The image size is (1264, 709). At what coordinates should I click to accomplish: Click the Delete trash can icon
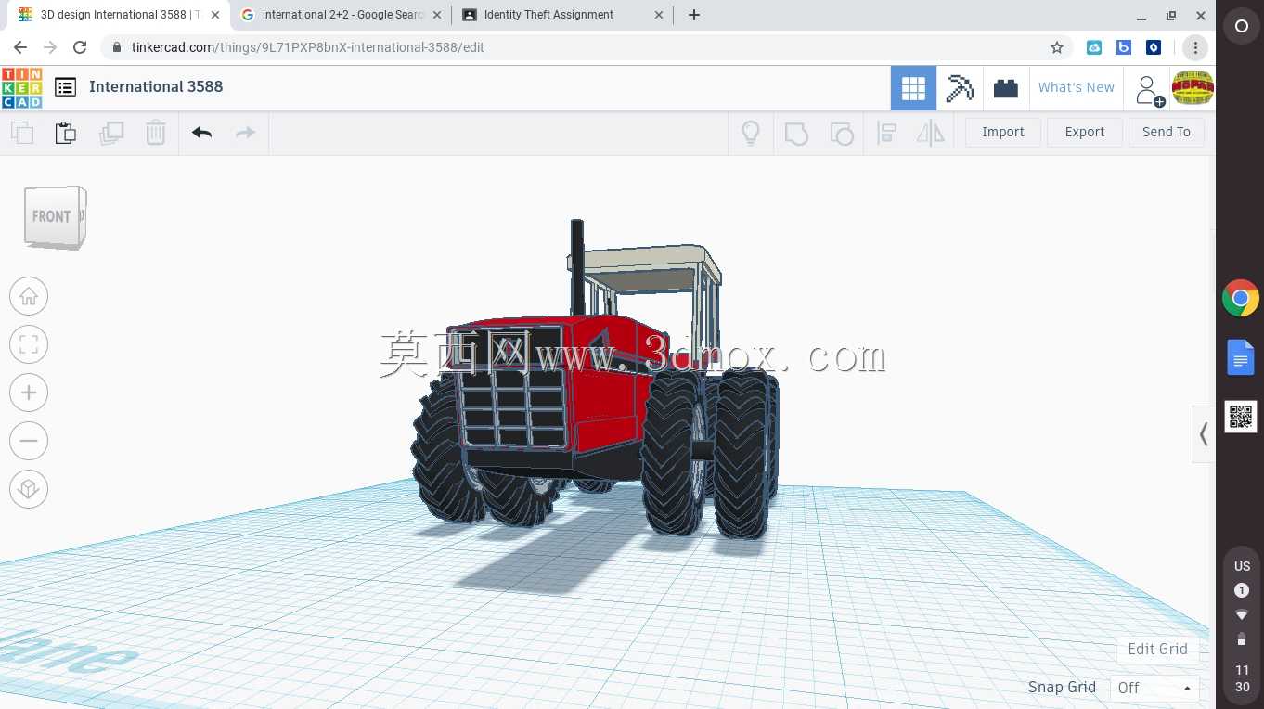point(155,133)
